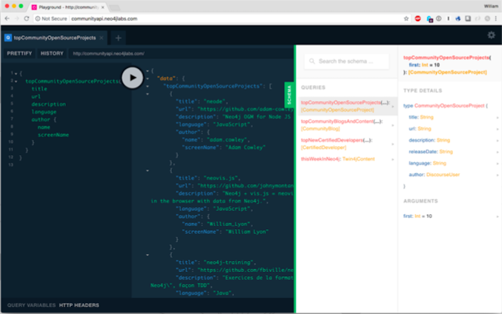Prettify the query
Viewport: 502px width, 314px height.
19,53
